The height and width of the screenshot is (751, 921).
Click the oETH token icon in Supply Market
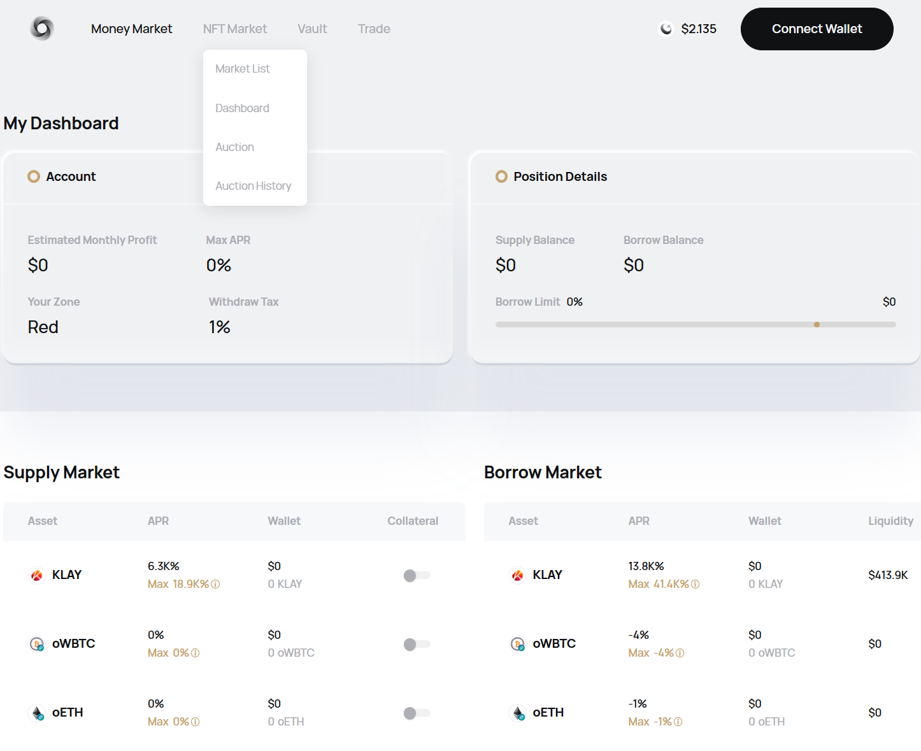(37, 713)
